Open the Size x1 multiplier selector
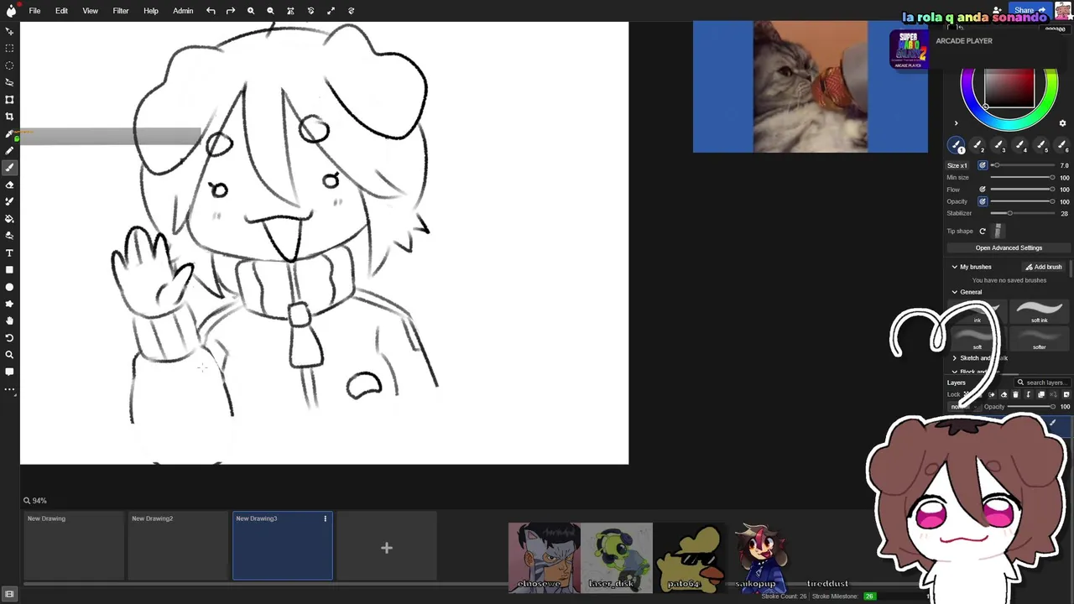The image size is (1074, 604). coord(957,165)
